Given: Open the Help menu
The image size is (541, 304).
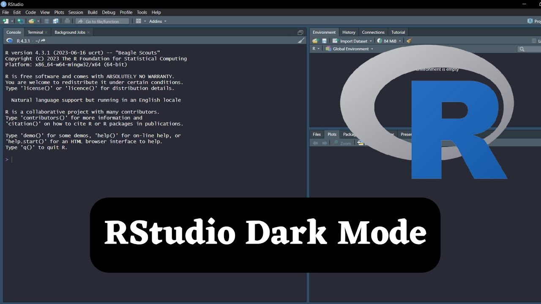Looking at the screenshot, I should pyautogui.click(x=156, y=12).
